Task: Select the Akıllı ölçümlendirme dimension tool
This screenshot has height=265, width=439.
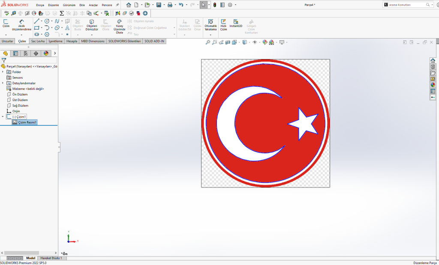Action: coord(22,25)
